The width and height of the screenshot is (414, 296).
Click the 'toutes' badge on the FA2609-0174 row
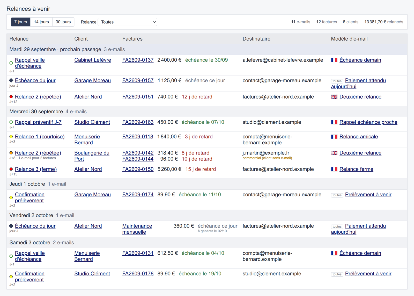(x=337, y=195)
